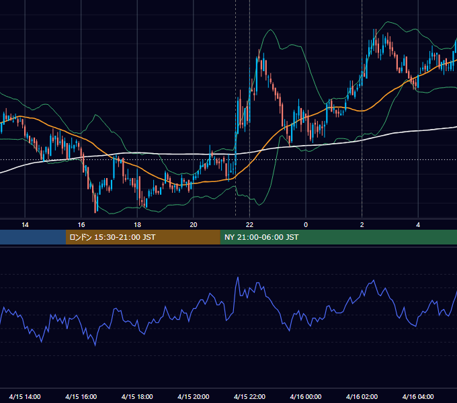Click the 4 hour label on price chart axis
Image resolution: width=457 pixels, height=403 pixels.
[x=418, y=225]
